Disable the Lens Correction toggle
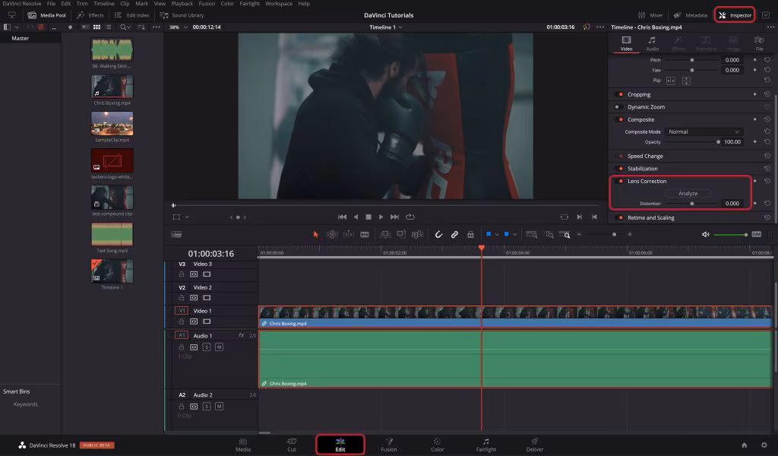Viewport: 778px width, 456px height. (x=619, y=181)
